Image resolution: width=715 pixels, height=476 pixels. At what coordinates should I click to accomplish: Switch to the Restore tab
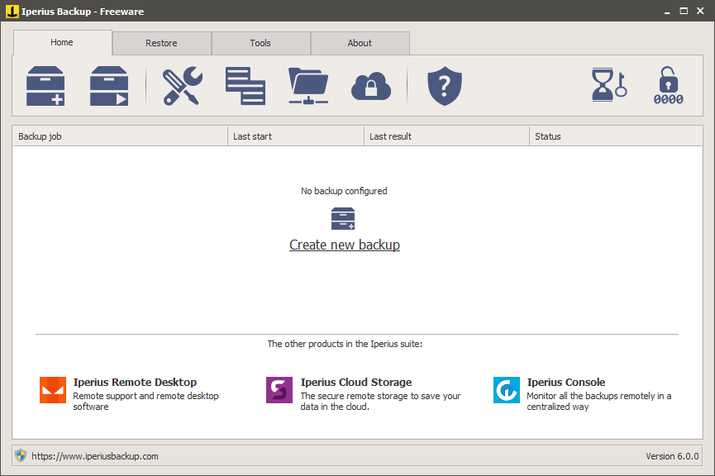[x=161, y=42]
